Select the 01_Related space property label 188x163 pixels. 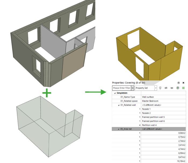click(x=129, y=101)
